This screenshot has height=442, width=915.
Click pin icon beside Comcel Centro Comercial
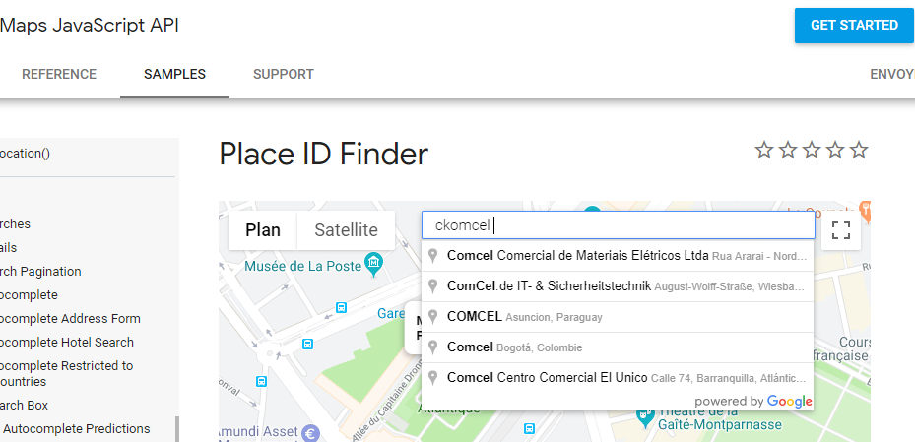click(x=432, y=378)
